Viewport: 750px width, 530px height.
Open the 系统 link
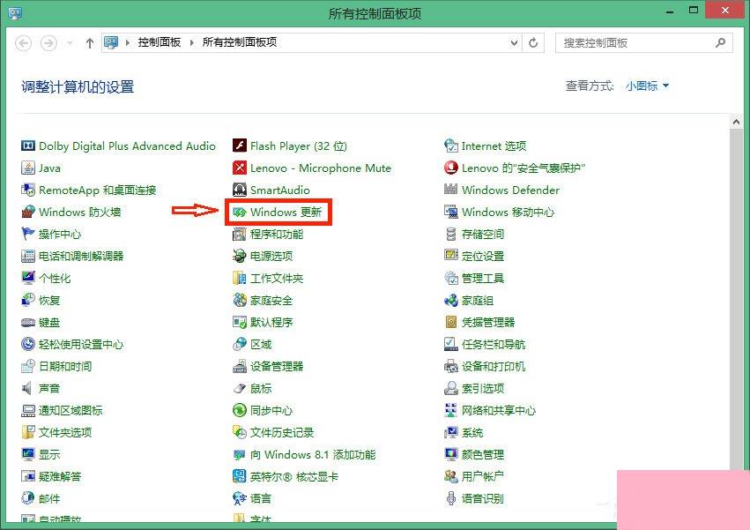(x=472, y=432)
